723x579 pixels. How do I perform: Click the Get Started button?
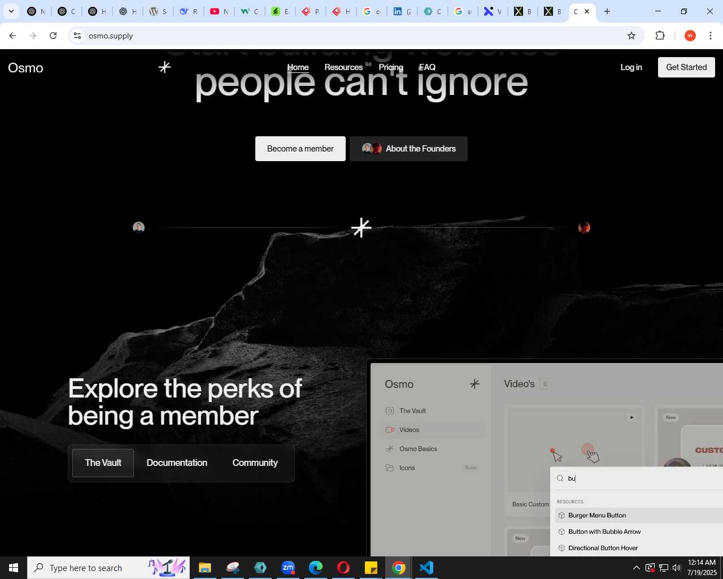(x=686, y=67)
